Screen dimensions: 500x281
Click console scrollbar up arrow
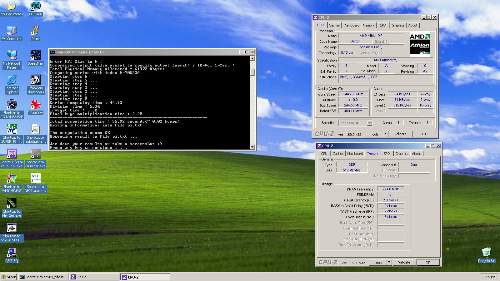[252, 58]
